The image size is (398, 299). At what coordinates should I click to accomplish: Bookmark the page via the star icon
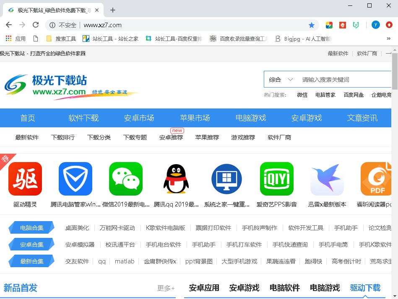[312, 25]
